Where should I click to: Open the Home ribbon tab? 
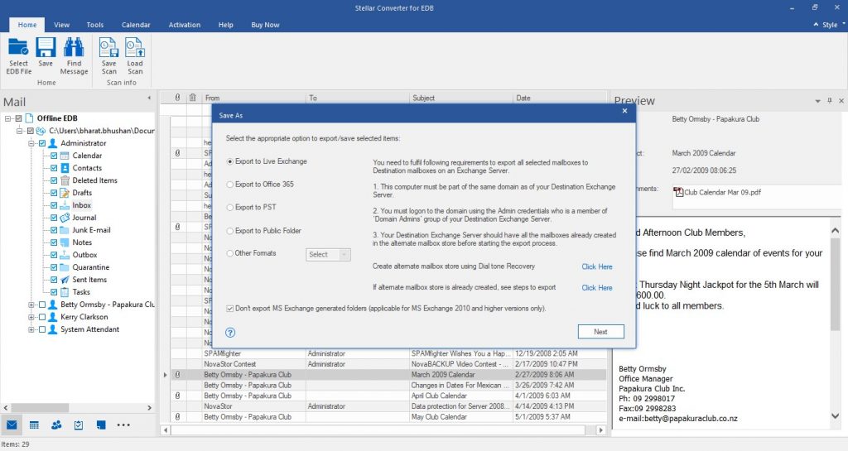[x=27, y=25]
